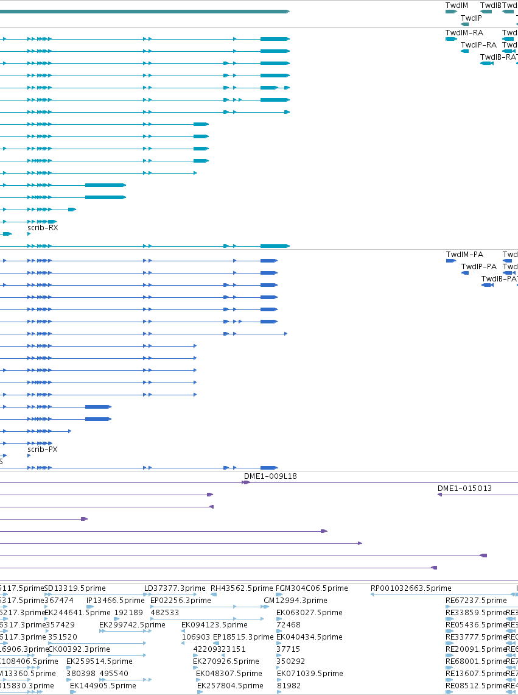518x695 pixels.
Task: Click the TwdlM-RA transcript glyph
Action: (451, 39)
